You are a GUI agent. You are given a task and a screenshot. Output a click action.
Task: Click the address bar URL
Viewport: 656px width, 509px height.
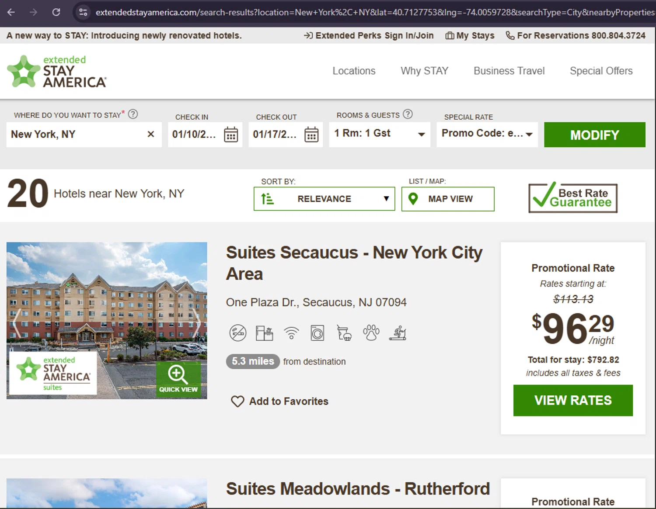tap(374, 12)
